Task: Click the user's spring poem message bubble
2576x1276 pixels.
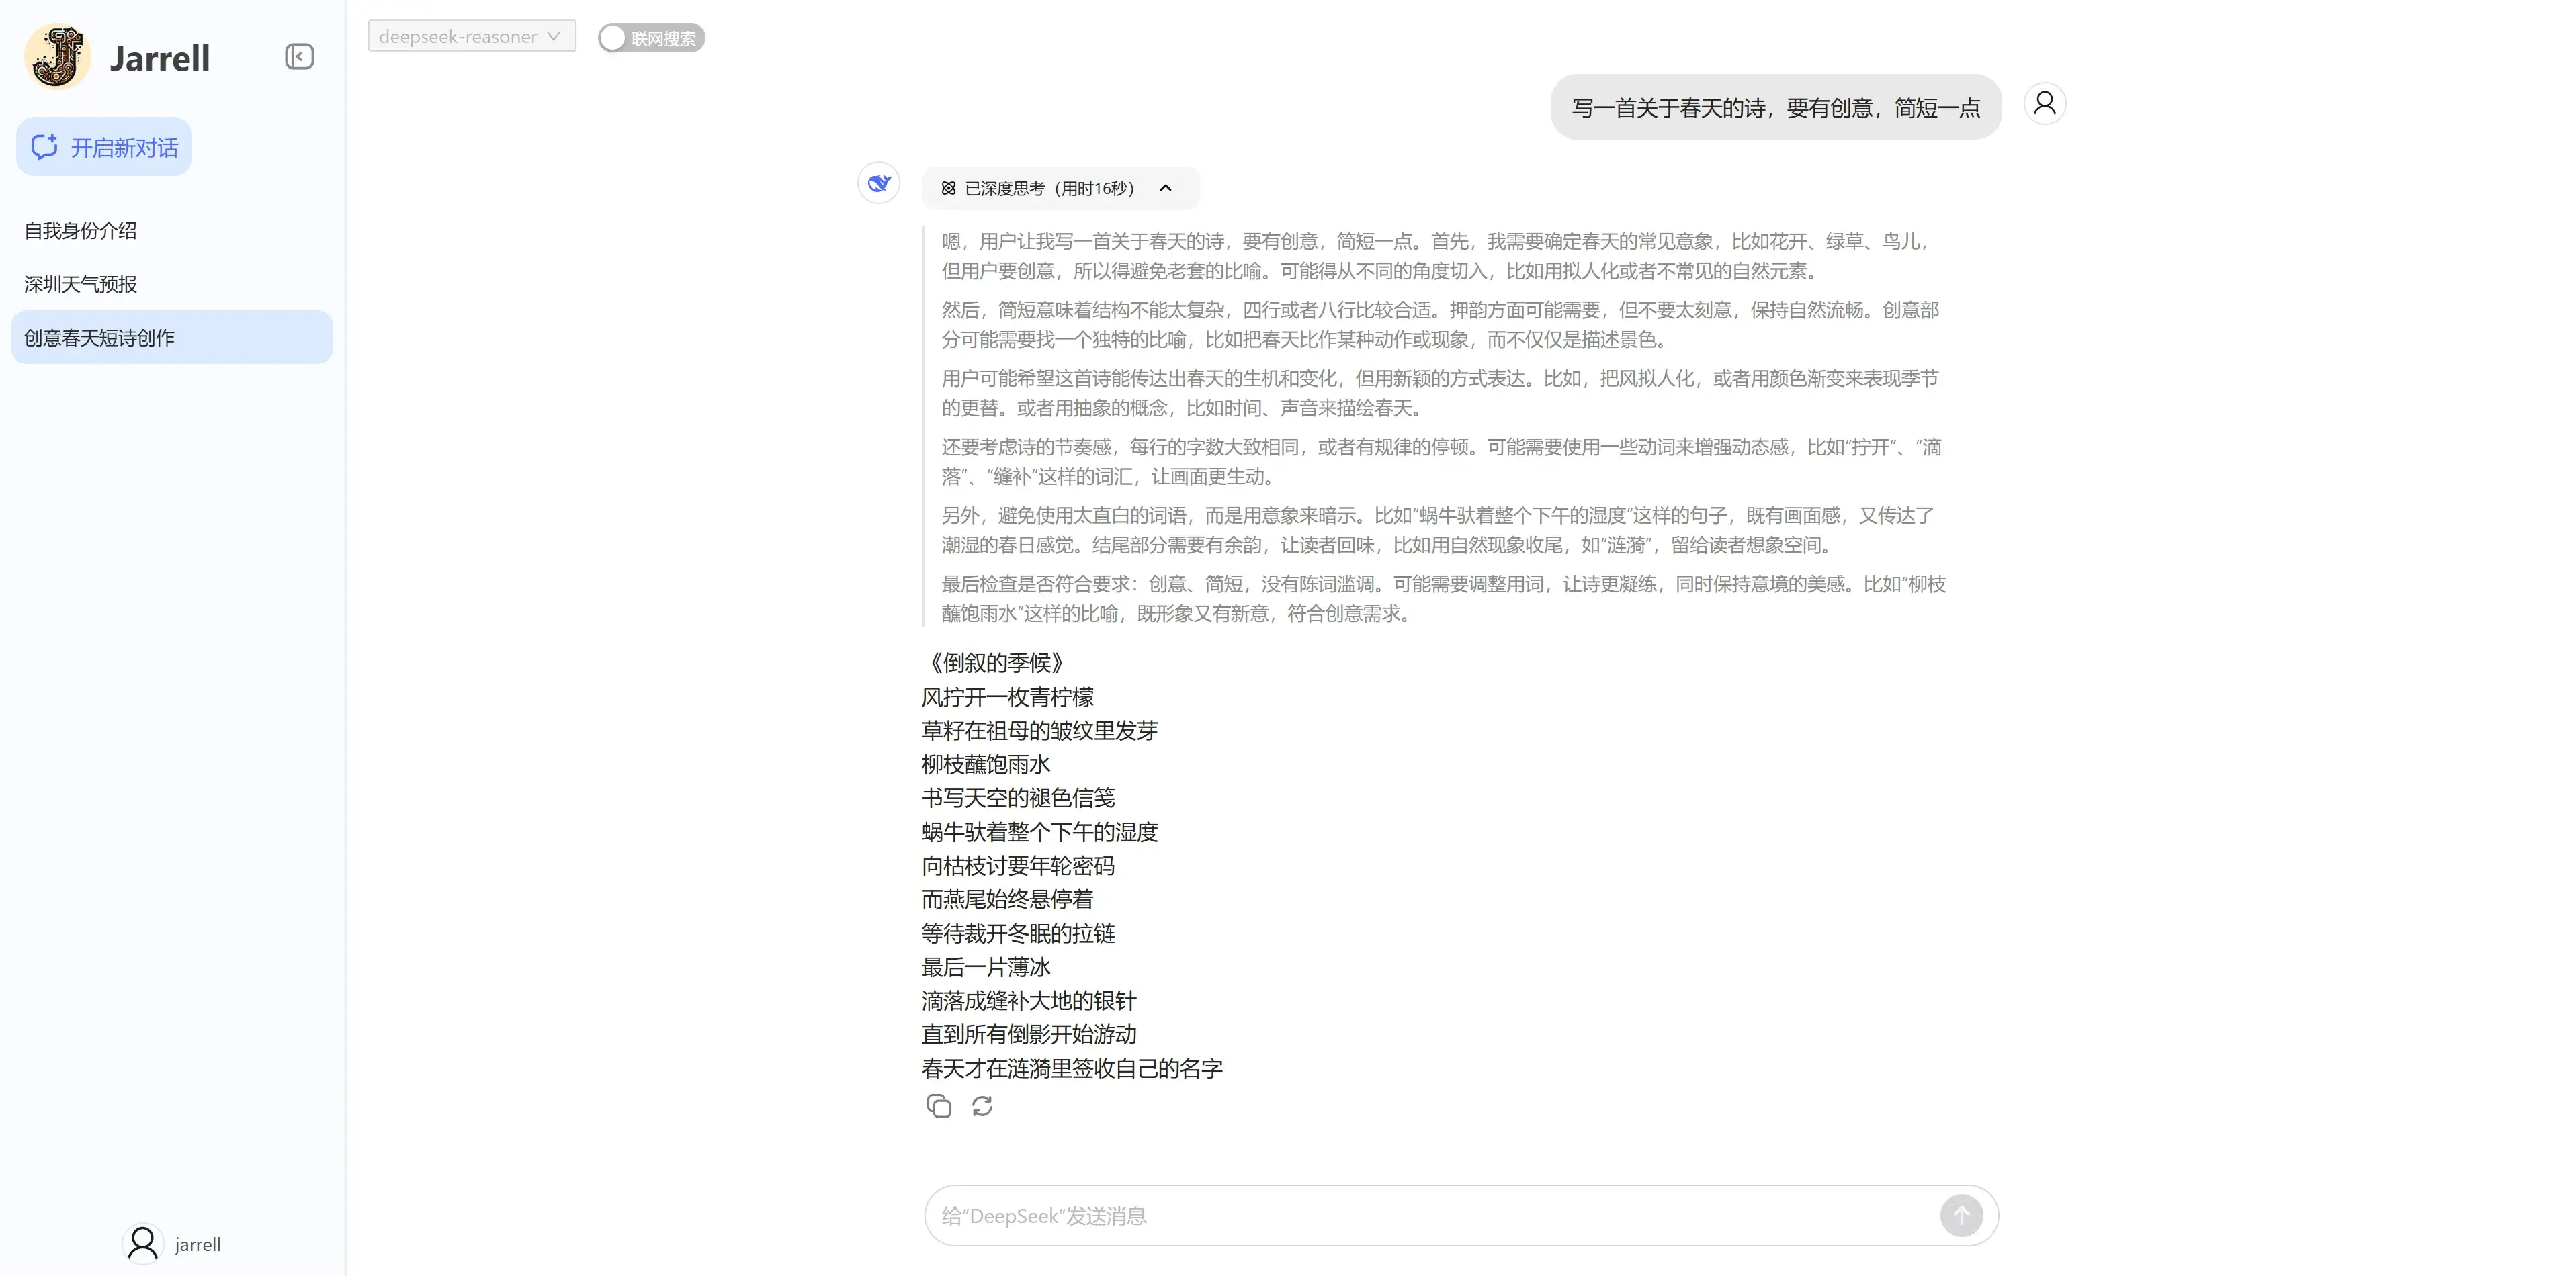Action: [1775, 108]
